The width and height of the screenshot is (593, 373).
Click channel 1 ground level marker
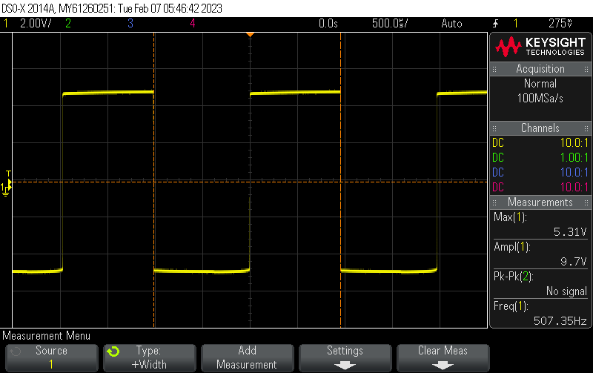tap(5, 190)
